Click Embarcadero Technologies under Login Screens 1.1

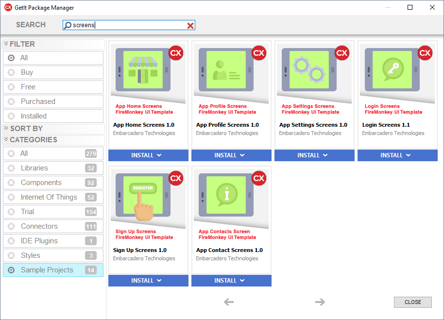pyautogui.click(x=393, y=133)
